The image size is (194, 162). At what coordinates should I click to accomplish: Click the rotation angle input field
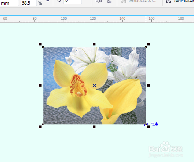73,2
